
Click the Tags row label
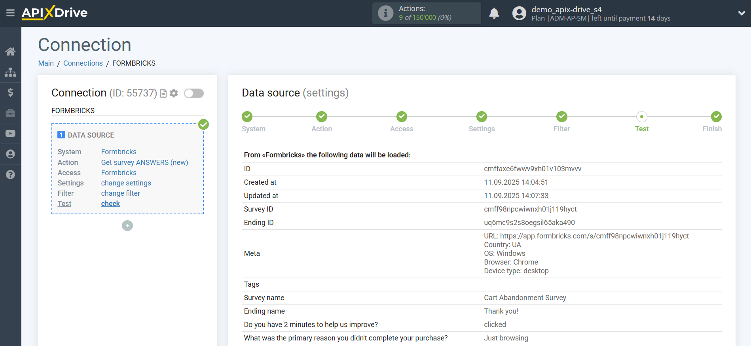coord(252,284)
